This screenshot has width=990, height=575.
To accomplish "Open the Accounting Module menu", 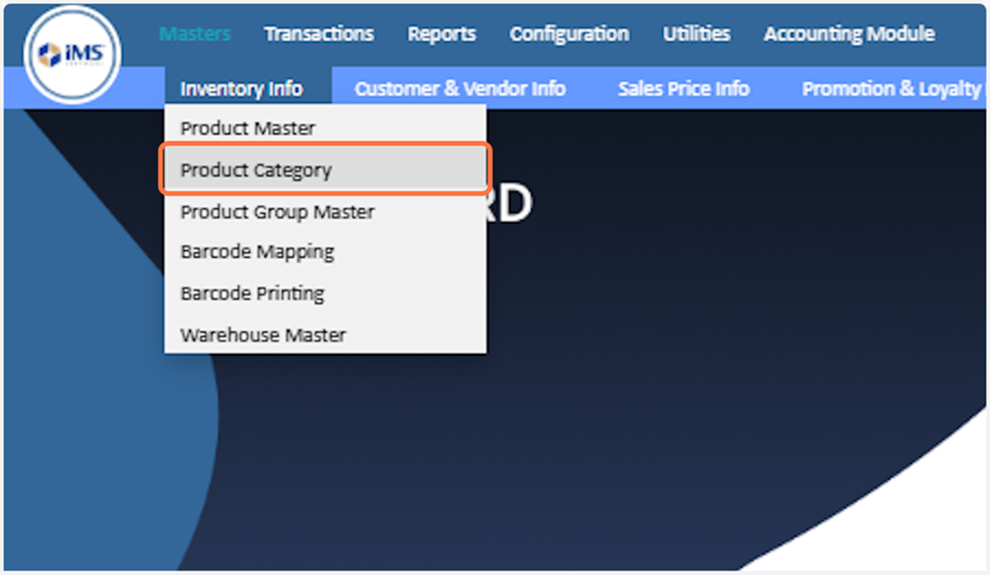I will pyautogui.click(x=849, y=34).
